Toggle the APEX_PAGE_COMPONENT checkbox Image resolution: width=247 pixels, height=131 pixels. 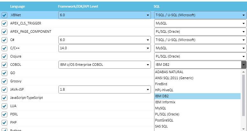click(4, 32)
